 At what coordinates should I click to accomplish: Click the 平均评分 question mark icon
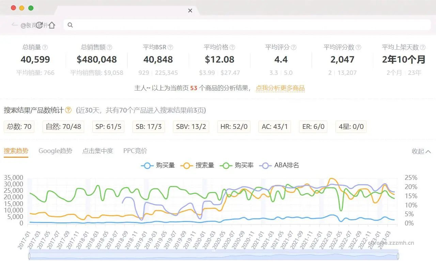294,48
